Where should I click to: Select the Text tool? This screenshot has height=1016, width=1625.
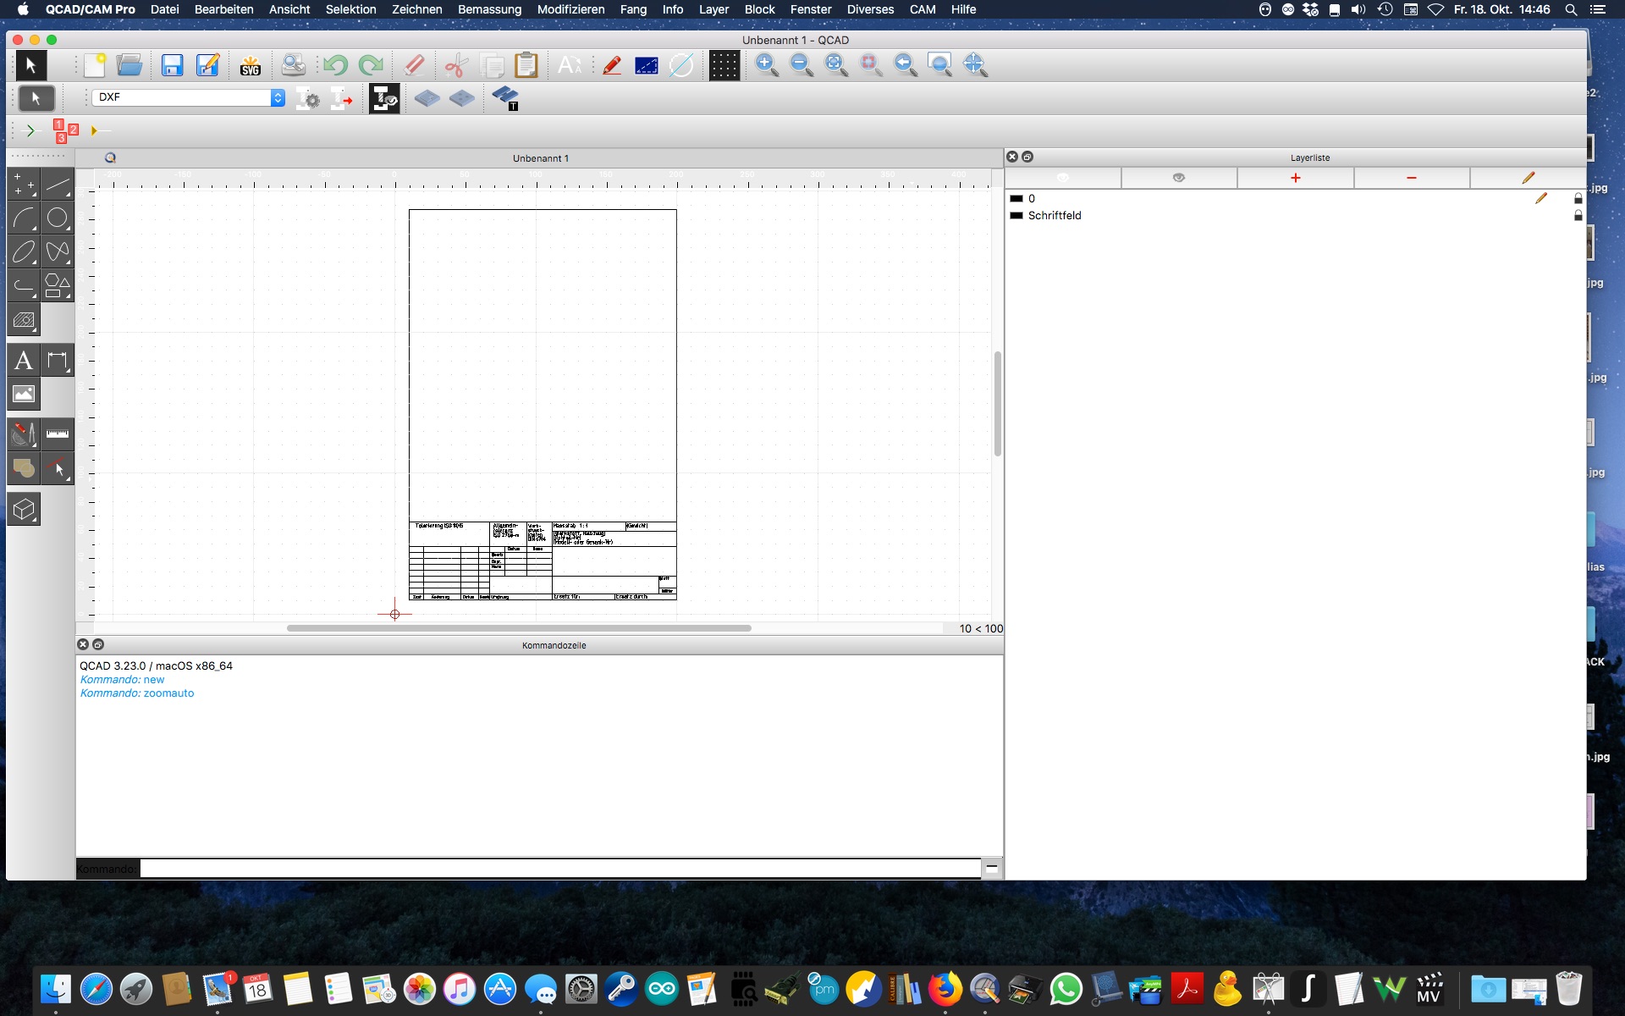24,361
